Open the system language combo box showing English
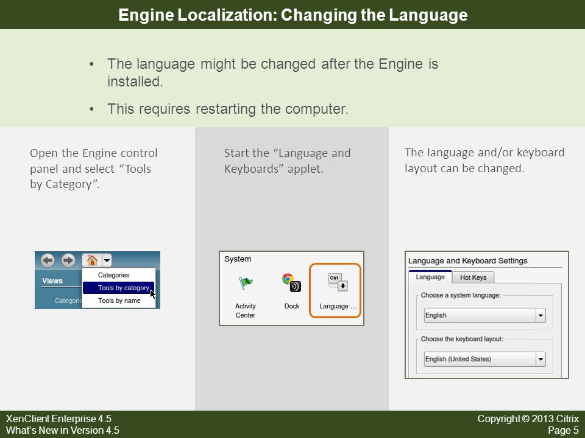The width and height of the screenshot is (585, 438). click(x=484, y=316)
